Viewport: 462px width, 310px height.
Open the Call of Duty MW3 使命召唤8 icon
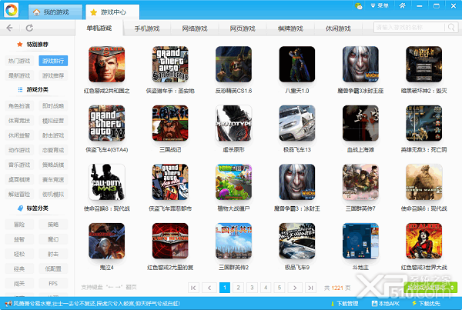coord(107,182)
